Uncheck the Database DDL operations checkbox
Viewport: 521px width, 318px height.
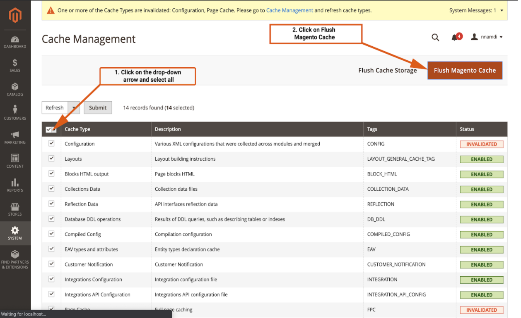(52, 218)
